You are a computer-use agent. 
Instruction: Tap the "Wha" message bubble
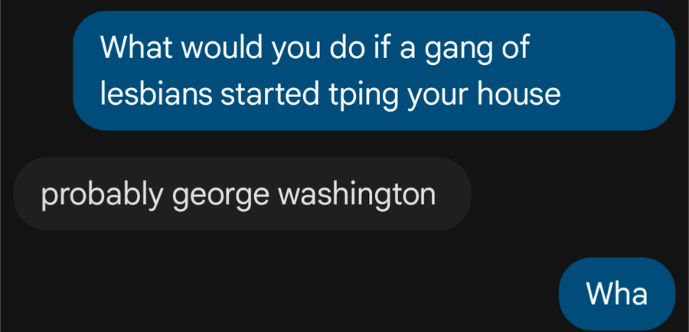point(616,293)
